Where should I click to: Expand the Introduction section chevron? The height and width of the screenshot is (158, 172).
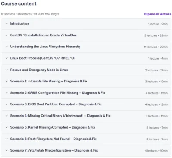(x=6, y=24)
